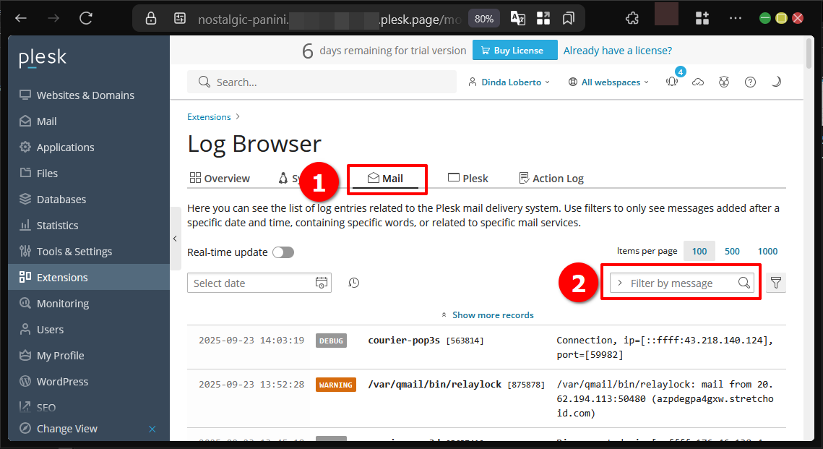This screenshot has height=449, width=823.
Task: Click Show more records
Action: click(493, 315)
